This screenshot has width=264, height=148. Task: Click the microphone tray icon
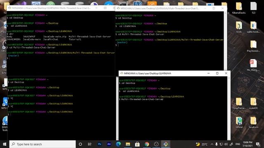coord(217,144)
